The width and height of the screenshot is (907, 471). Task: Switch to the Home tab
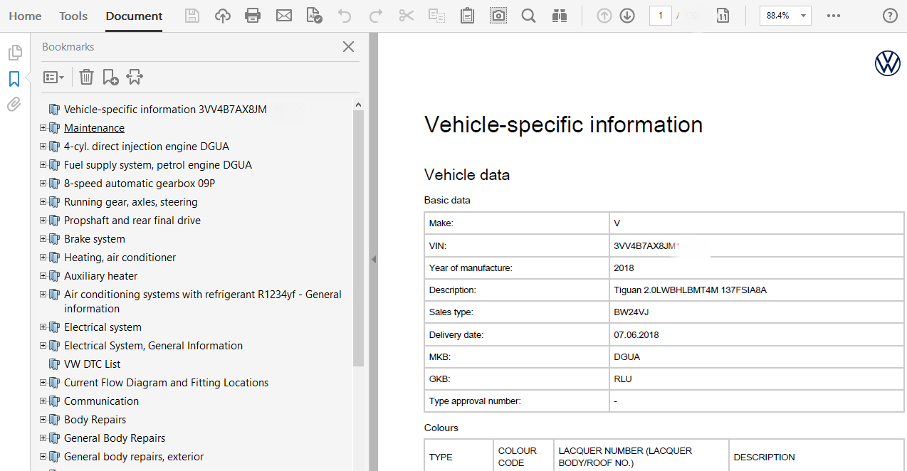(x=25, y=16)
